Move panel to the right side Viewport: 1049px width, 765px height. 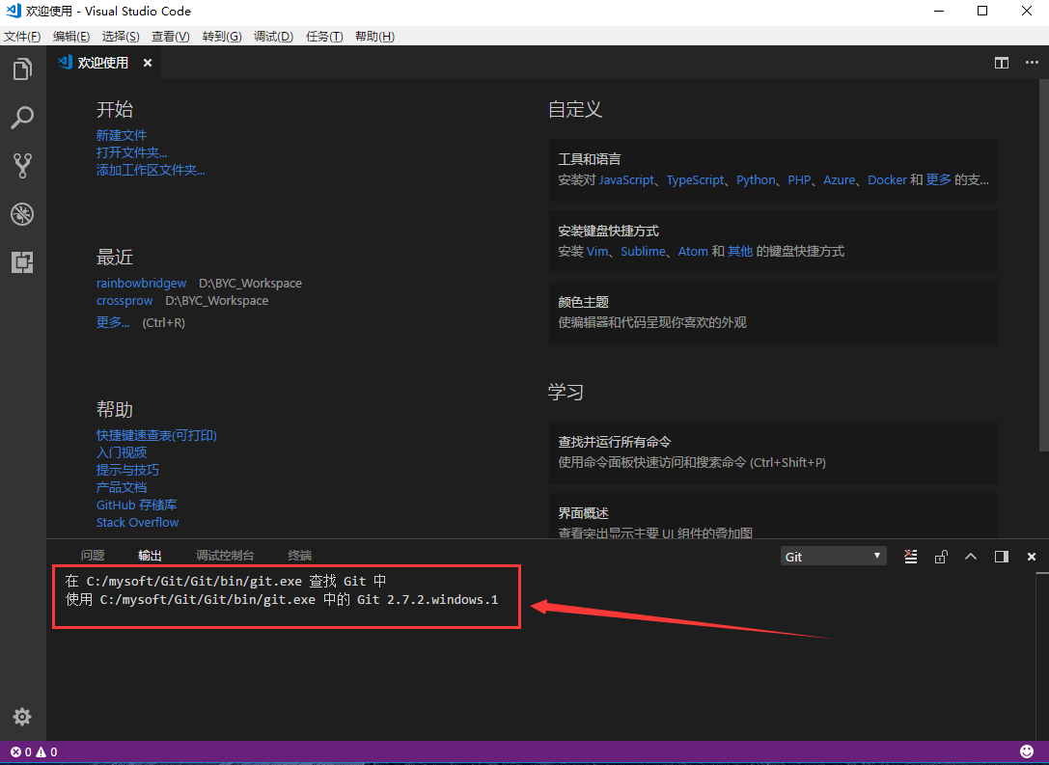(x=1002, y=557)
